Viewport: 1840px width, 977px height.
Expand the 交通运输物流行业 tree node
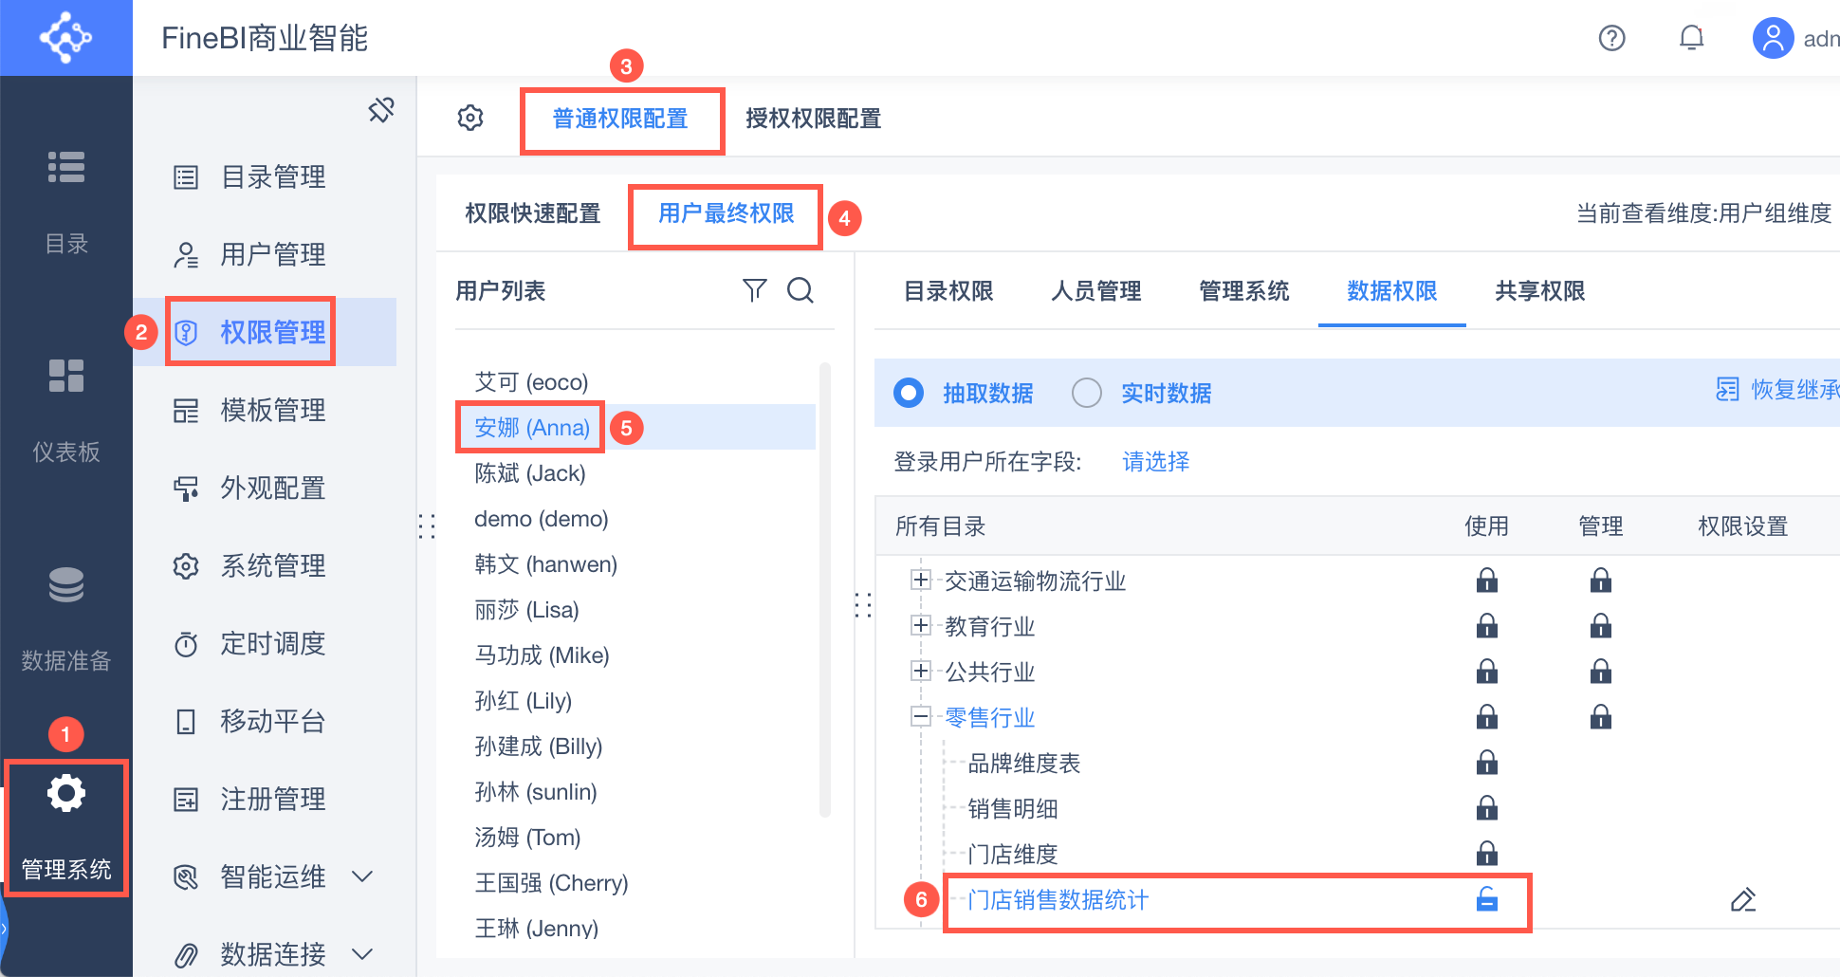920,580
